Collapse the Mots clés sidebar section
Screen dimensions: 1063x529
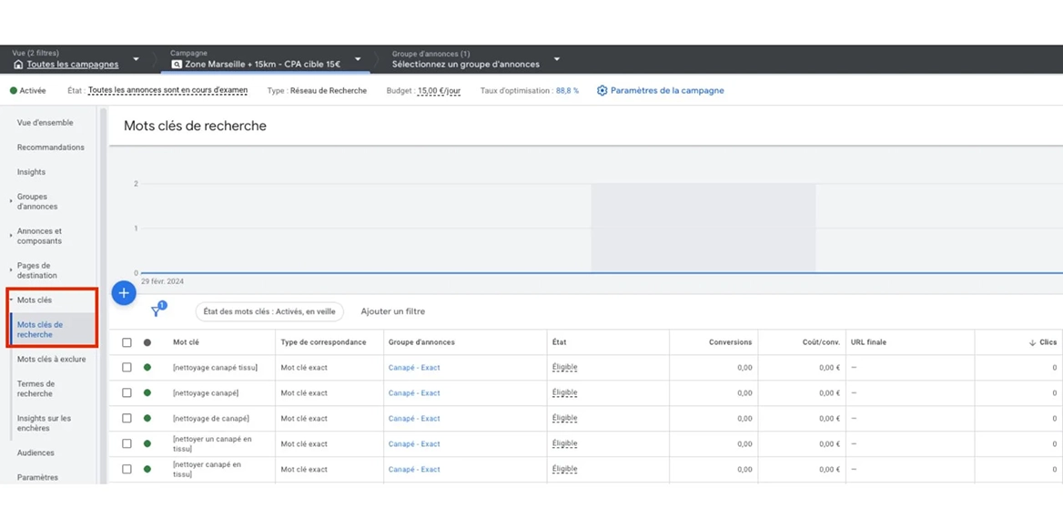tap(11, 300)
